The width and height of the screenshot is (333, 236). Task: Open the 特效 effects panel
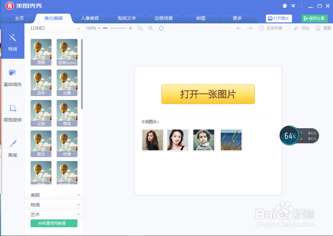click(x=13, y=41)
